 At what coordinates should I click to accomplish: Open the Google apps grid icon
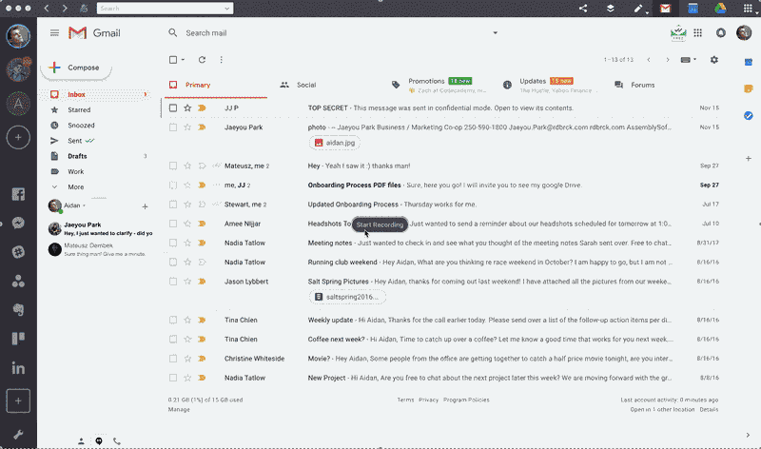click(698, 32)
